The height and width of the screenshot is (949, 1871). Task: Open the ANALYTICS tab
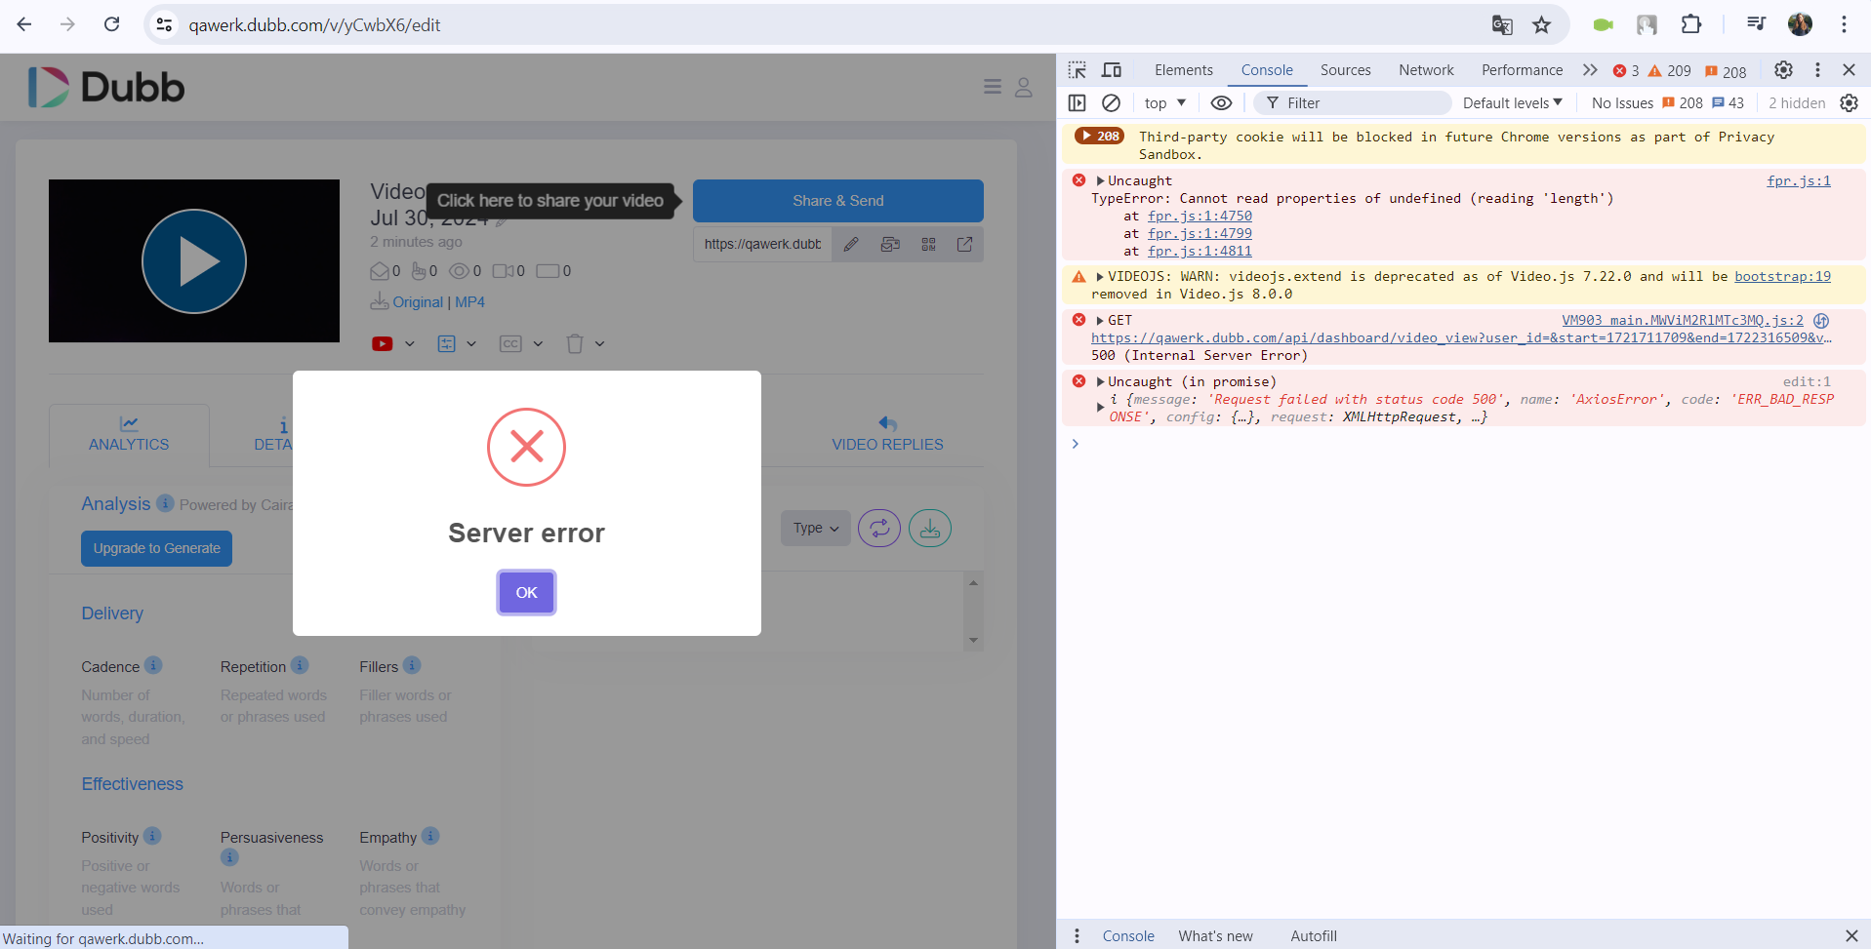(129, 434)
